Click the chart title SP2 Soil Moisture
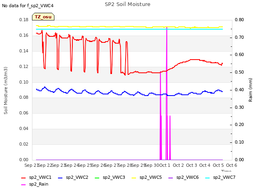Image resolution: width=256 pixels, height=192 pixels. point(128,4)
